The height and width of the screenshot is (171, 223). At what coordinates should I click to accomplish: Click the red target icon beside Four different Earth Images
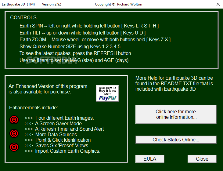(x=14, y=120)
